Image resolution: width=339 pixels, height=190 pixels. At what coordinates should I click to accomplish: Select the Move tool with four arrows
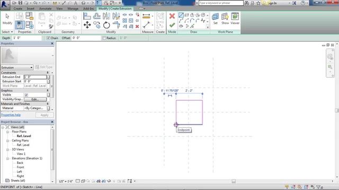[x=87, y=25]
